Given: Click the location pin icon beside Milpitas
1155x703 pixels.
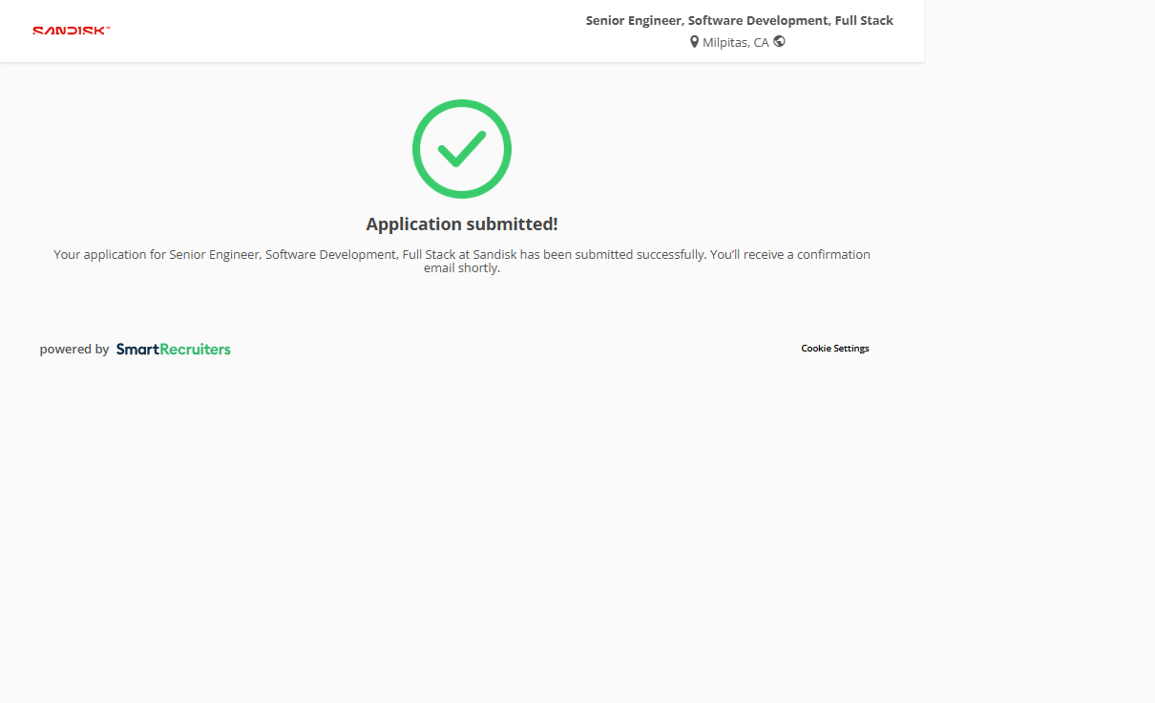Looking at the screenshot, I should (x=694, y=42).
